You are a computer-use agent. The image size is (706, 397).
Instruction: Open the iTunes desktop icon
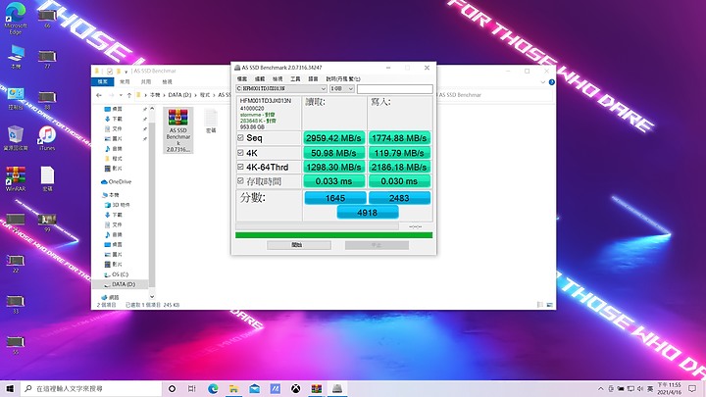pyautogui.click(x=47, y=138)
